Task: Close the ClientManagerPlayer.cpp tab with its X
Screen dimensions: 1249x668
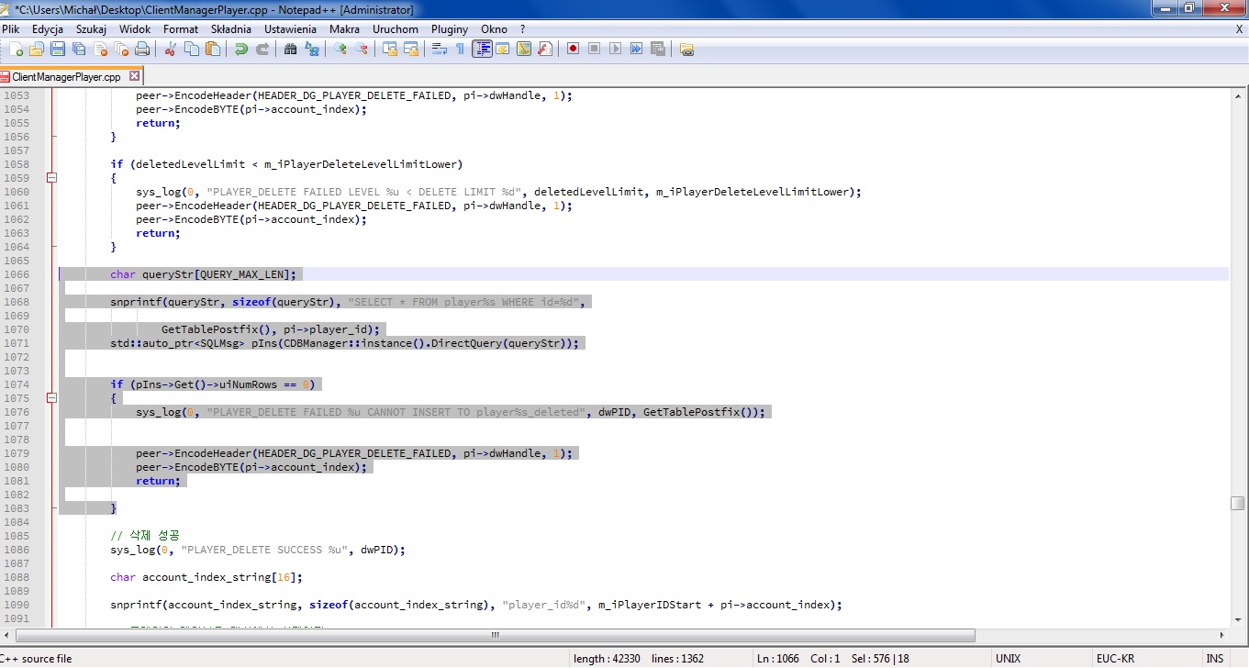Action: coord(135,76)
